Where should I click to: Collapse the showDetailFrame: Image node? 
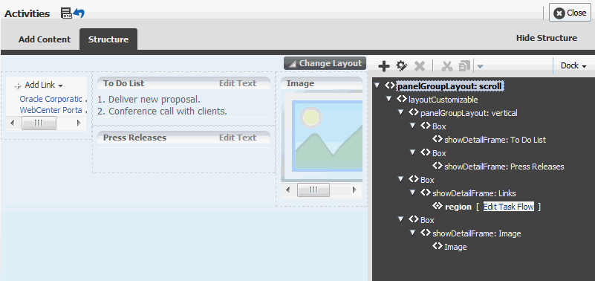pos(413,233)
